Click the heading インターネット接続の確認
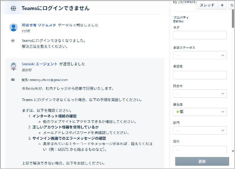 pos(54,116)
